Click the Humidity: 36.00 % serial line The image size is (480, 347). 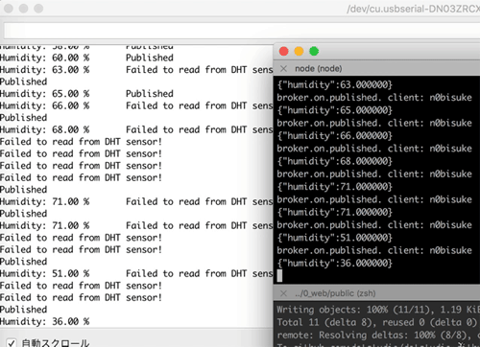pyautogui.click(x=45, y=321)
